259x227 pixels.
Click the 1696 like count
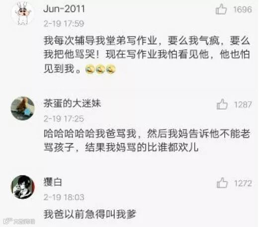(243, 9)
